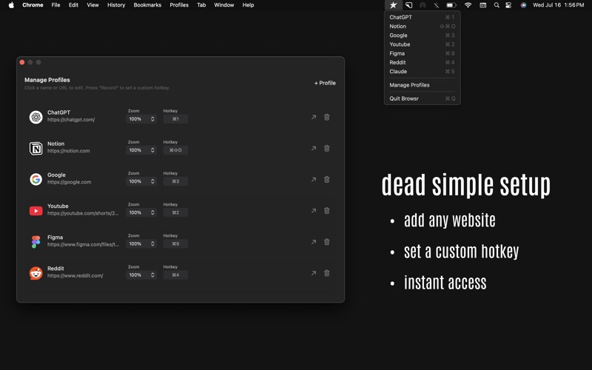592x370 pixels.
Task: Click the Reddit logo icon
Action: (36, 273)
